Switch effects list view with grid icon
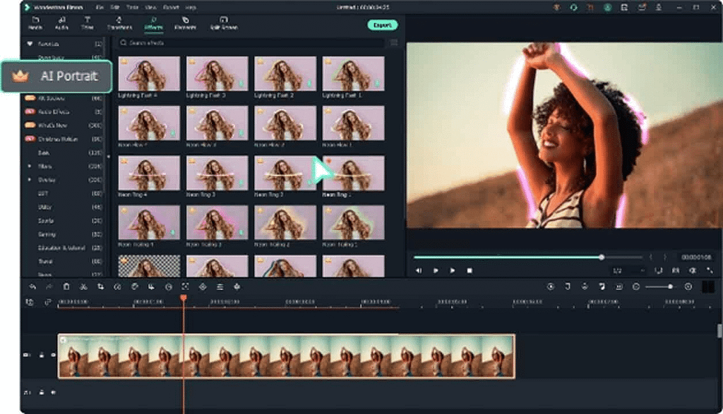This screenshot has height=414, width=723. [x=394, y=43]
